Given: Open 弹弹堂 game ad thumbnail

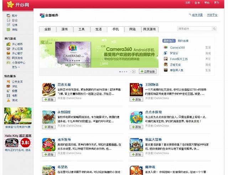Looking at the screenshot, I should (18, 116).
